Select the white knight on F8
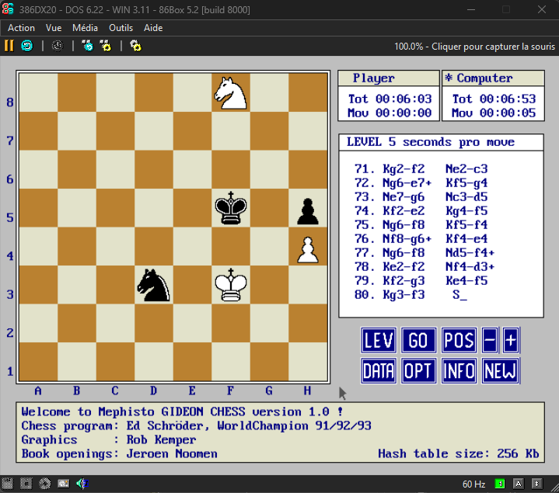This screenshot has height=493, width=559. [231, 93]
